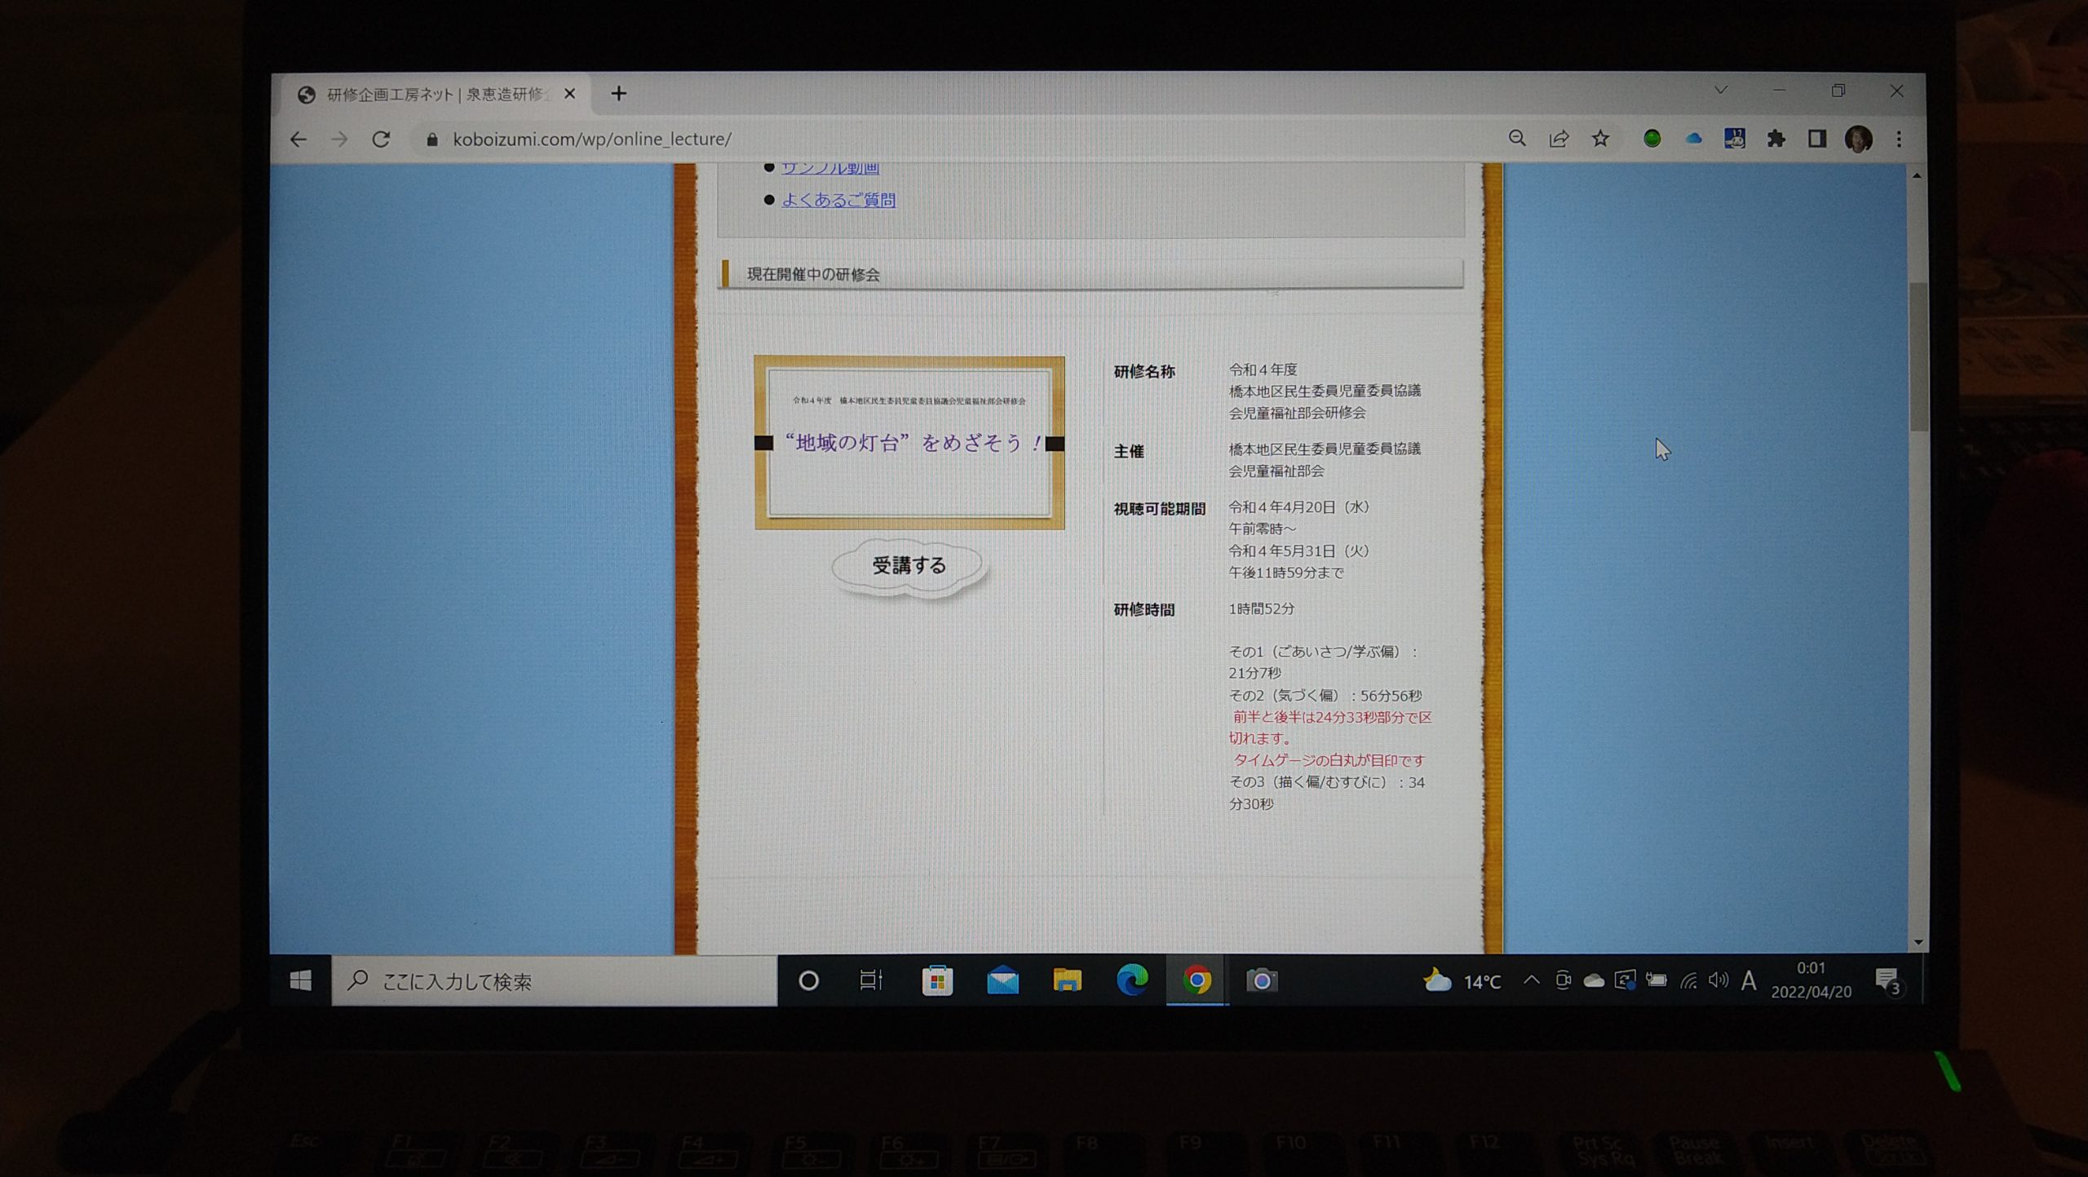Share this page via share icon
The image size is (2088, 1177).
(x=1559, y=139)
